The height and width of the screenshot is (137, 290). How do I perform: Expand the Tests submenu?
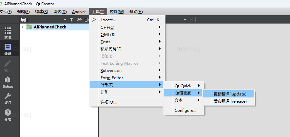[x=127, y=42]
